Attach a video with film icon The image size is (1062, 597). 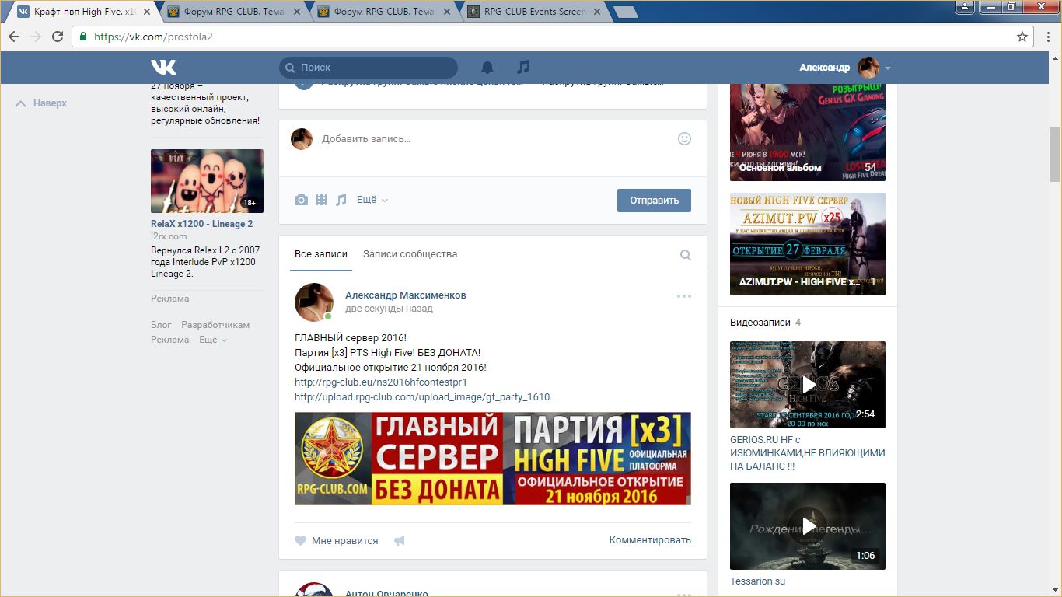point(321,200)
